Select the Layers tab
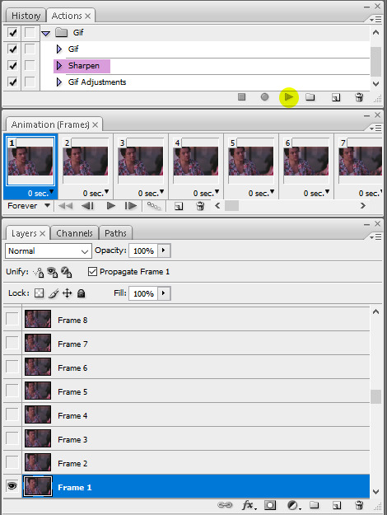 [24, 233]
